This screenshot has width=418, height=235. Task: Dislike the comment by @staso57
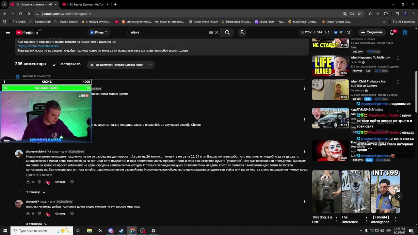click(40, 214)
